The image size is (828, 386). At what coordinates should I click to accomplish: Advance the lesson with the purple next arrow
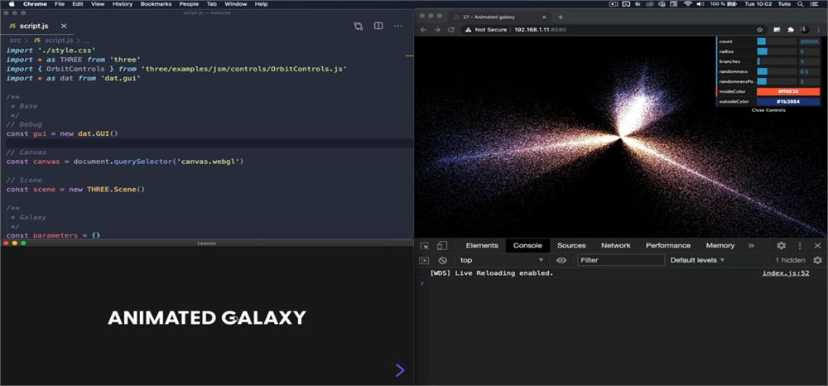[400, 370]
